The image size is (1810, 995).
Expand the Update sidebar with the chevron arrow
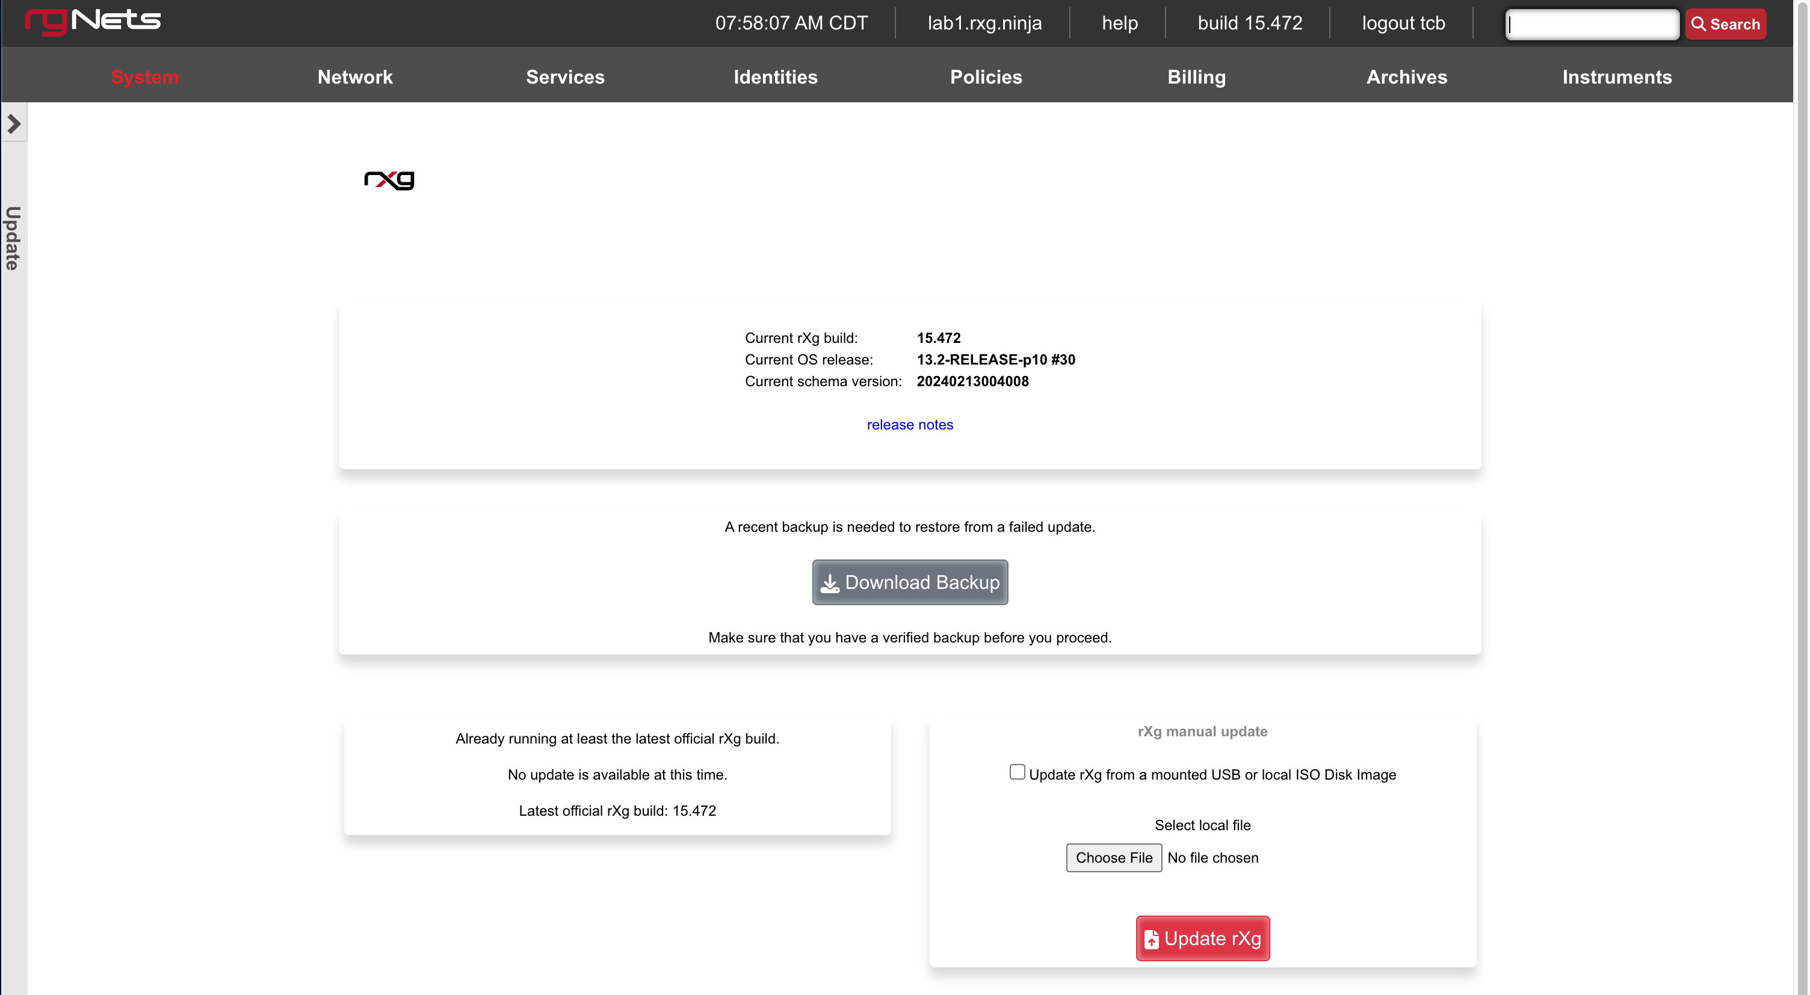[14, 124]
